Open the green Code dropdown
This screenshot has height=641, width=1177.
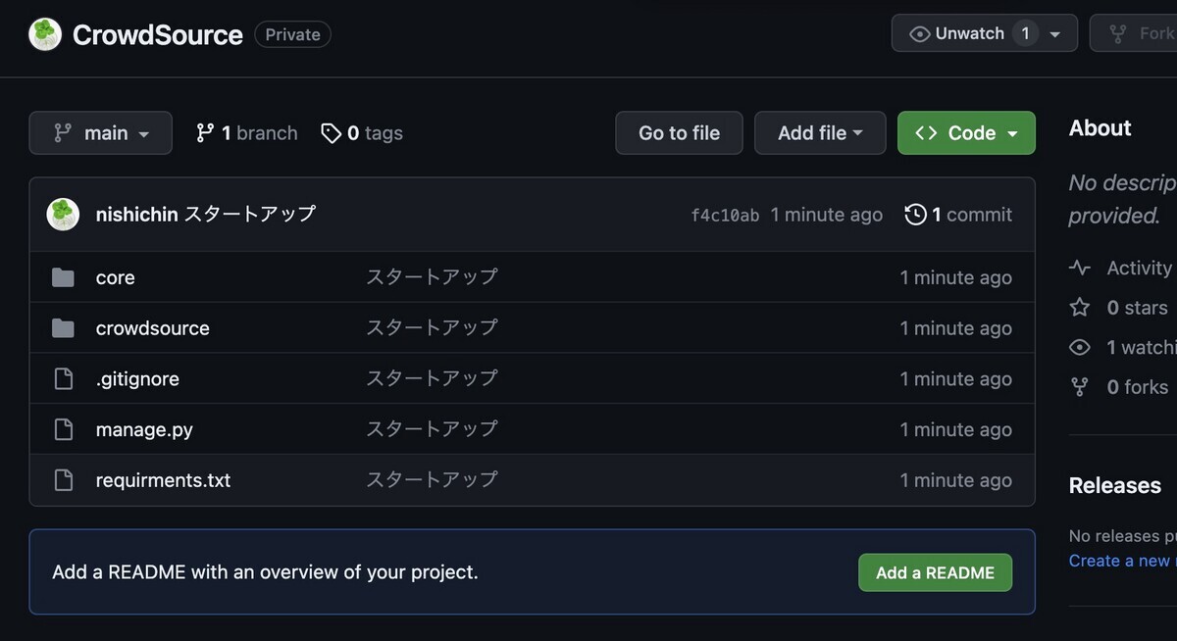coord(966,132)
